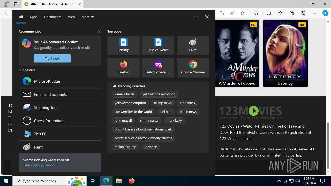The height and width of the screenshot is (186, 331).
Task: Dismiss the Recommended Copilot card
Action: [99, 31]
